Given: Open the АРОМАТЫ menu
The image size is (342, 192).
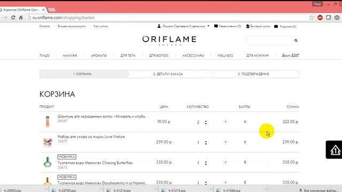Looking at the screenshot, I should tap(99, 55).
